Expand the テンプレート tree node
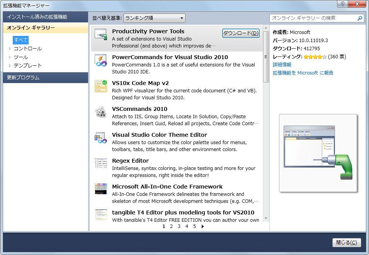The image size is (369, 255). pos(10,66)
